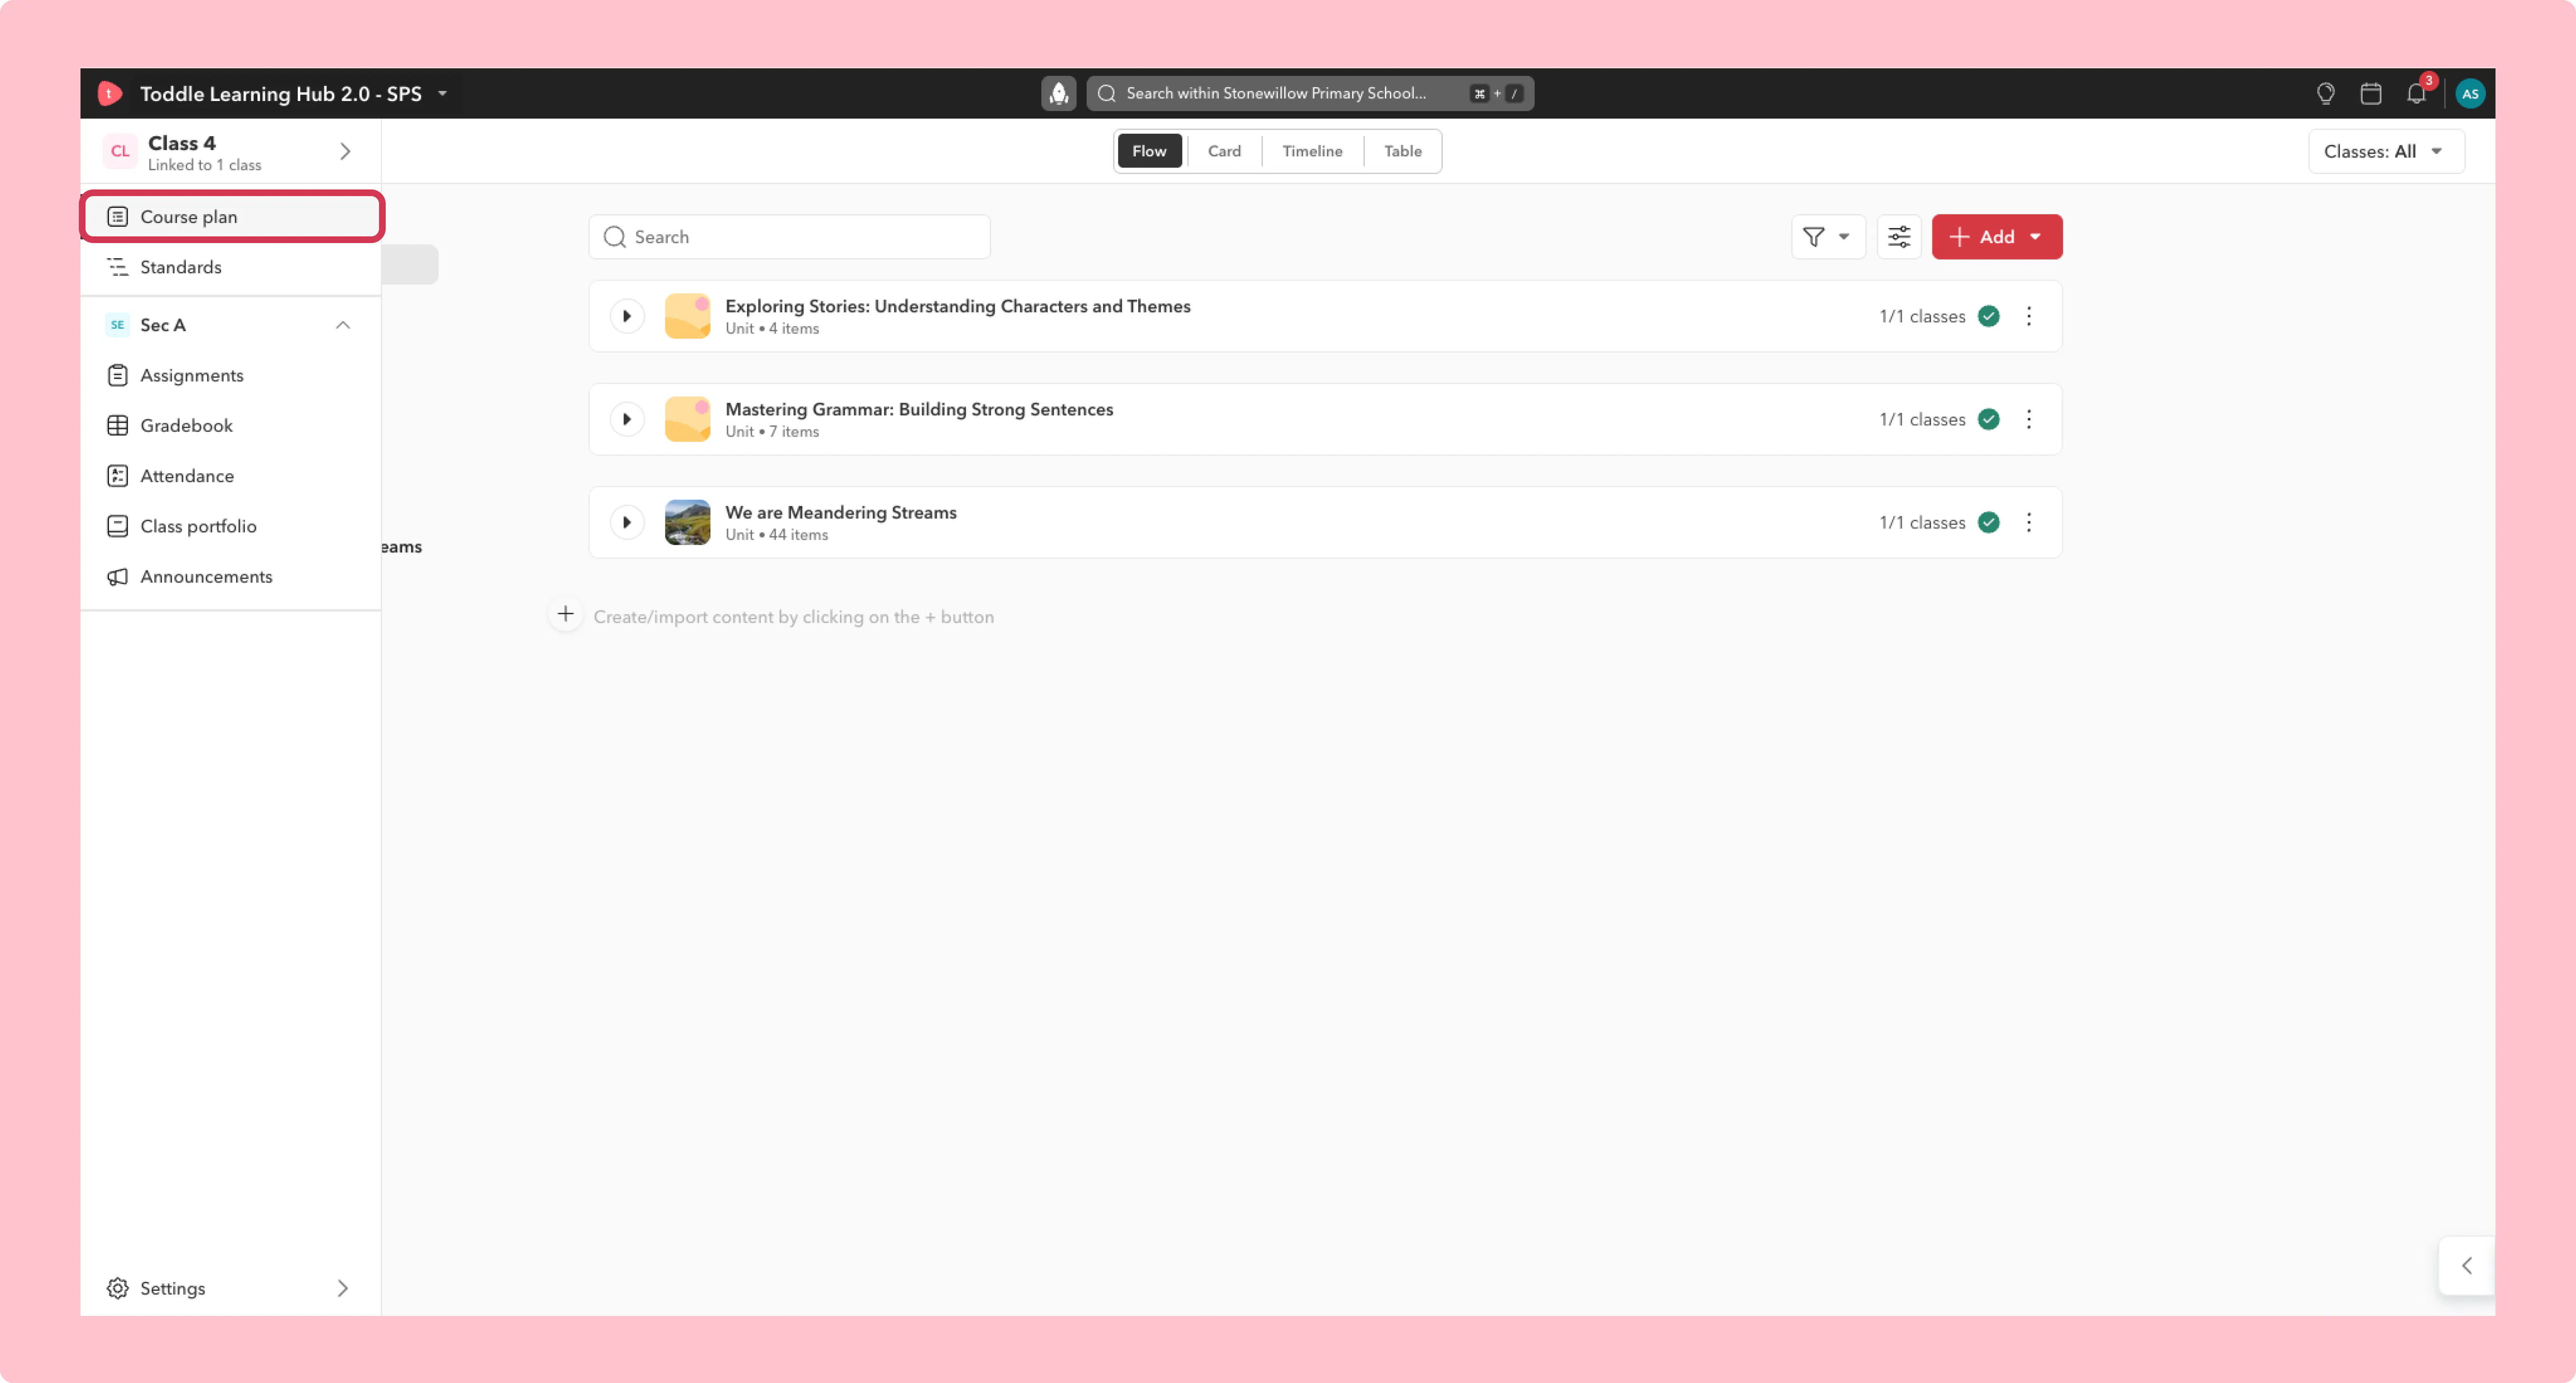Select Course plan in the sidebar
Image resolution: width=2576 pixels, height=1383 pixels.
point(232,217)
